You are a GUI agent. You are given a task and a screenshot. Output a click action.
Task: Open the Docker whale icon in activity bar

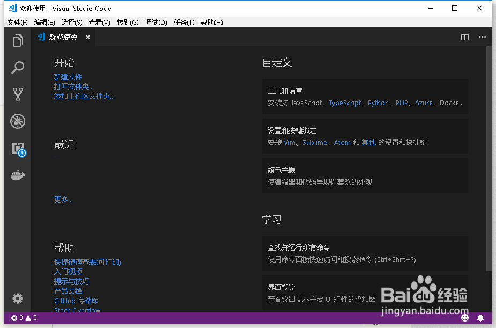(x=18, y=175)
